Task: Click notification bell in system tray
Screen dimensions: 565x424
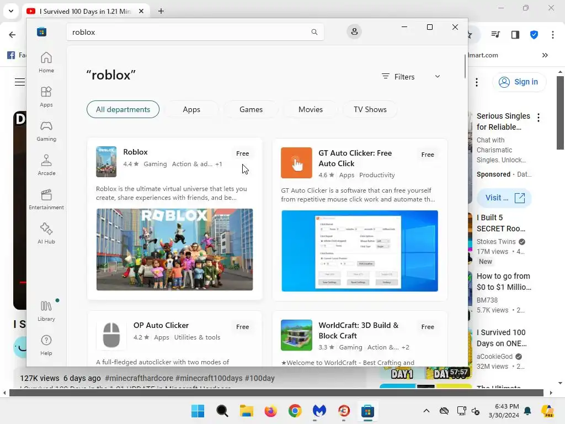Action: click(x=527, y=411)
